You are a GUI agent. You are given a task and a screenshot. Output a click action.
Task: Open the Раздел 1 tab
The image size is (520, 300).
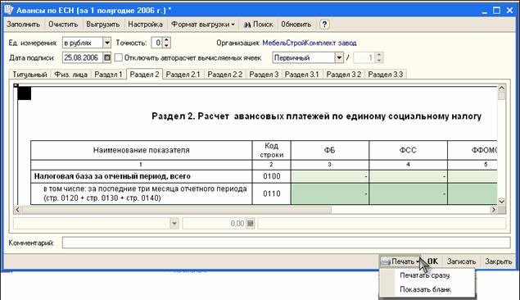108,75
